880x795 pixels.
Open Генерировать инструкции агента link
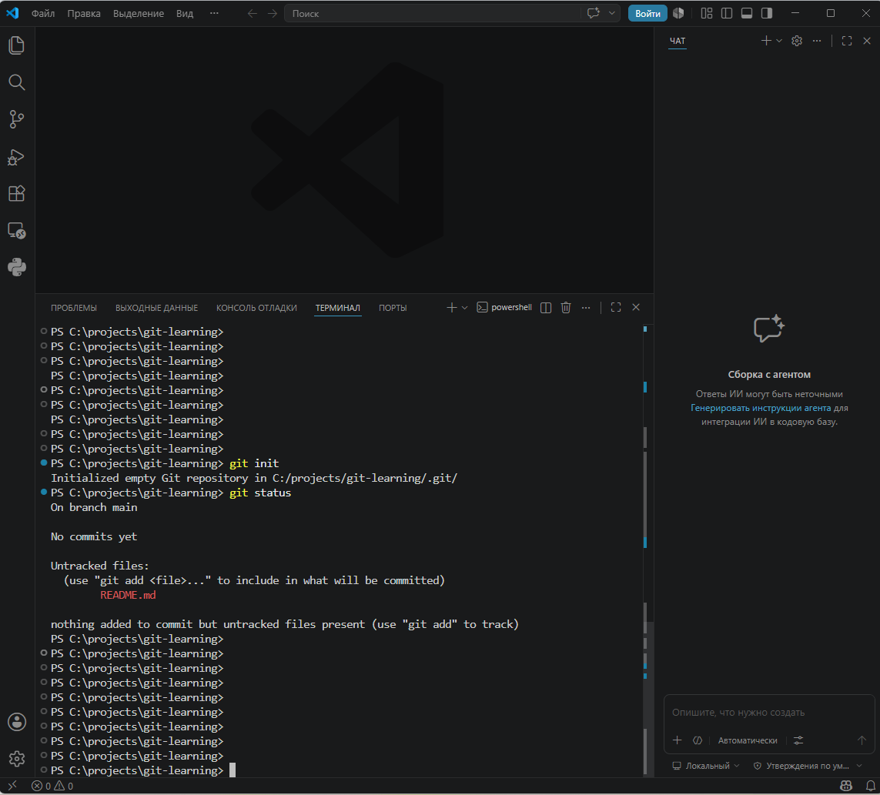pyautogui.click(x=761, y=408)
